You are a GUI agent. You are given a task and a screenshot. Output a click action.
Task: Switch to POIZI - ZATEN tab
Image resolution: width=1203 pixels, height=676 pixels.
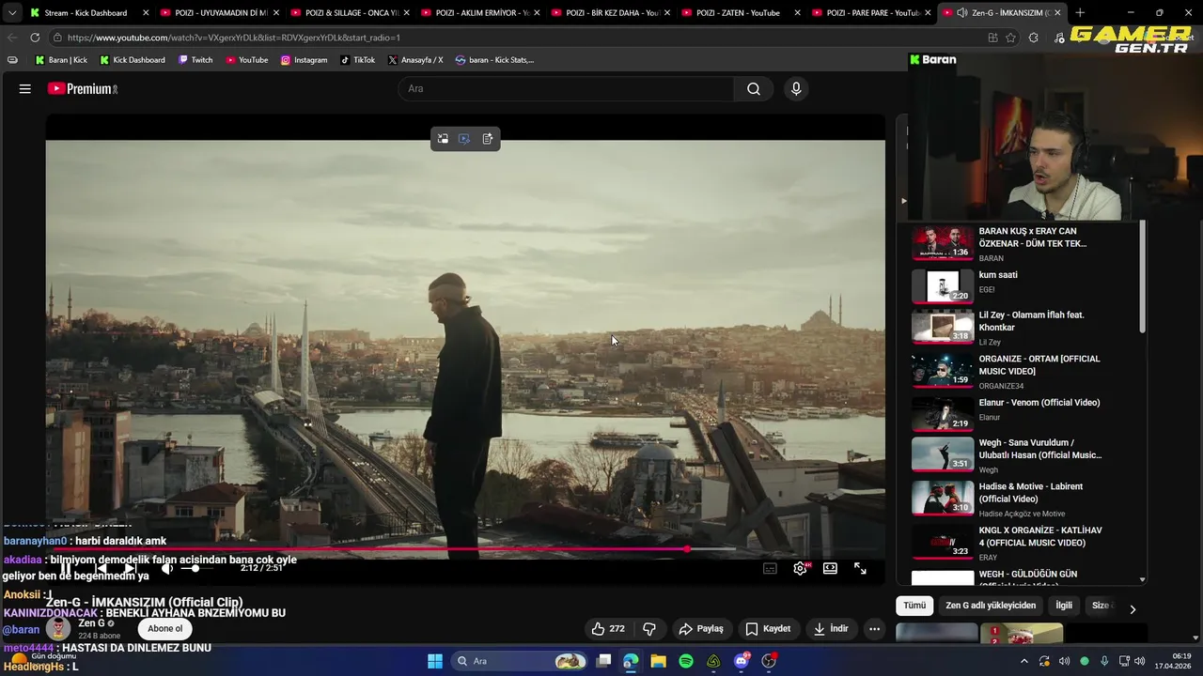click(741, 13)
